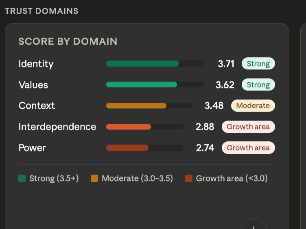Click the Power score progress bar
The height and width of the screenshot is (229, 306).
coord(145,148)
